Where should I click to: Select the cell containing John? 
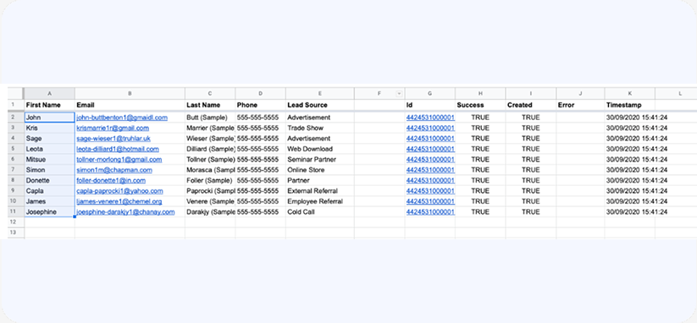point(49,118)
